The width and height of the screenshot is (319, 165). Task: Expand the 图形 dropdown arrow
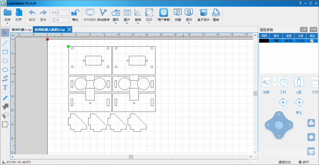tap(116, 23)
